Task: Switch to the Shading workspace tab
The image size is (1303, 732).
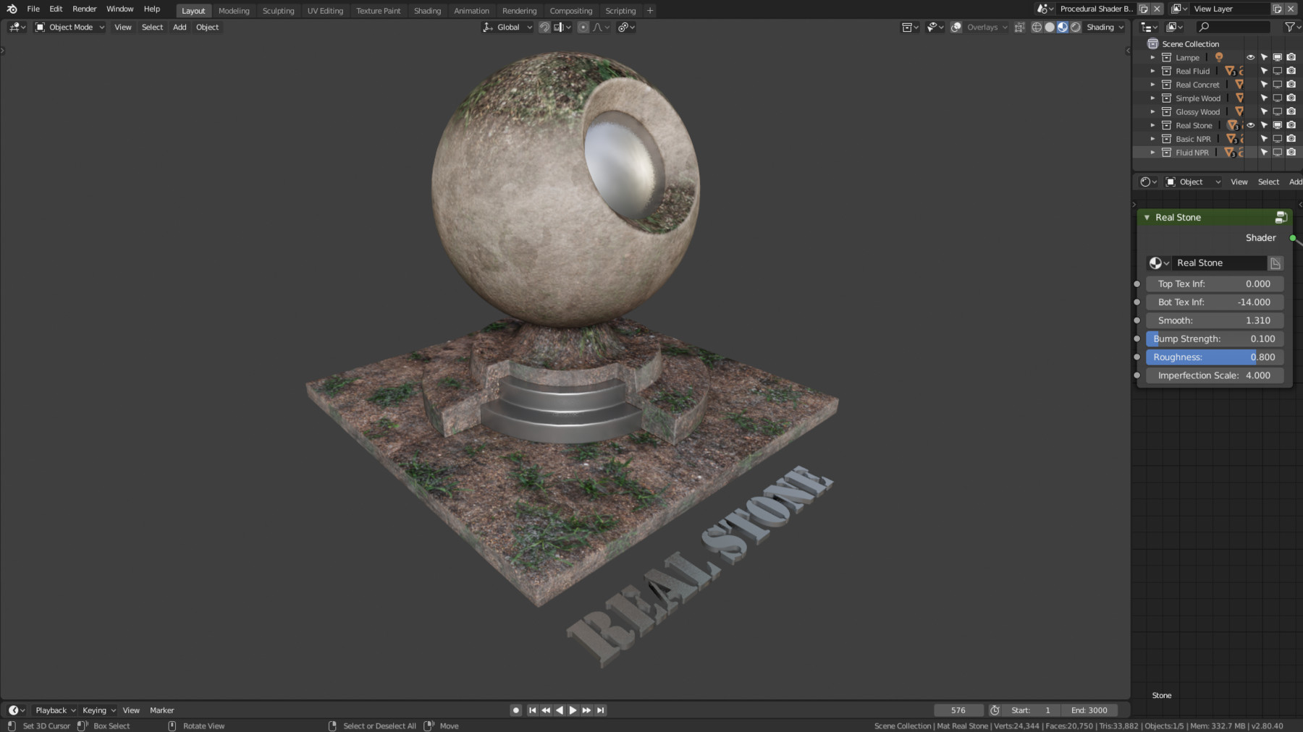Action: pyautogui.click(x=427, y=10)
